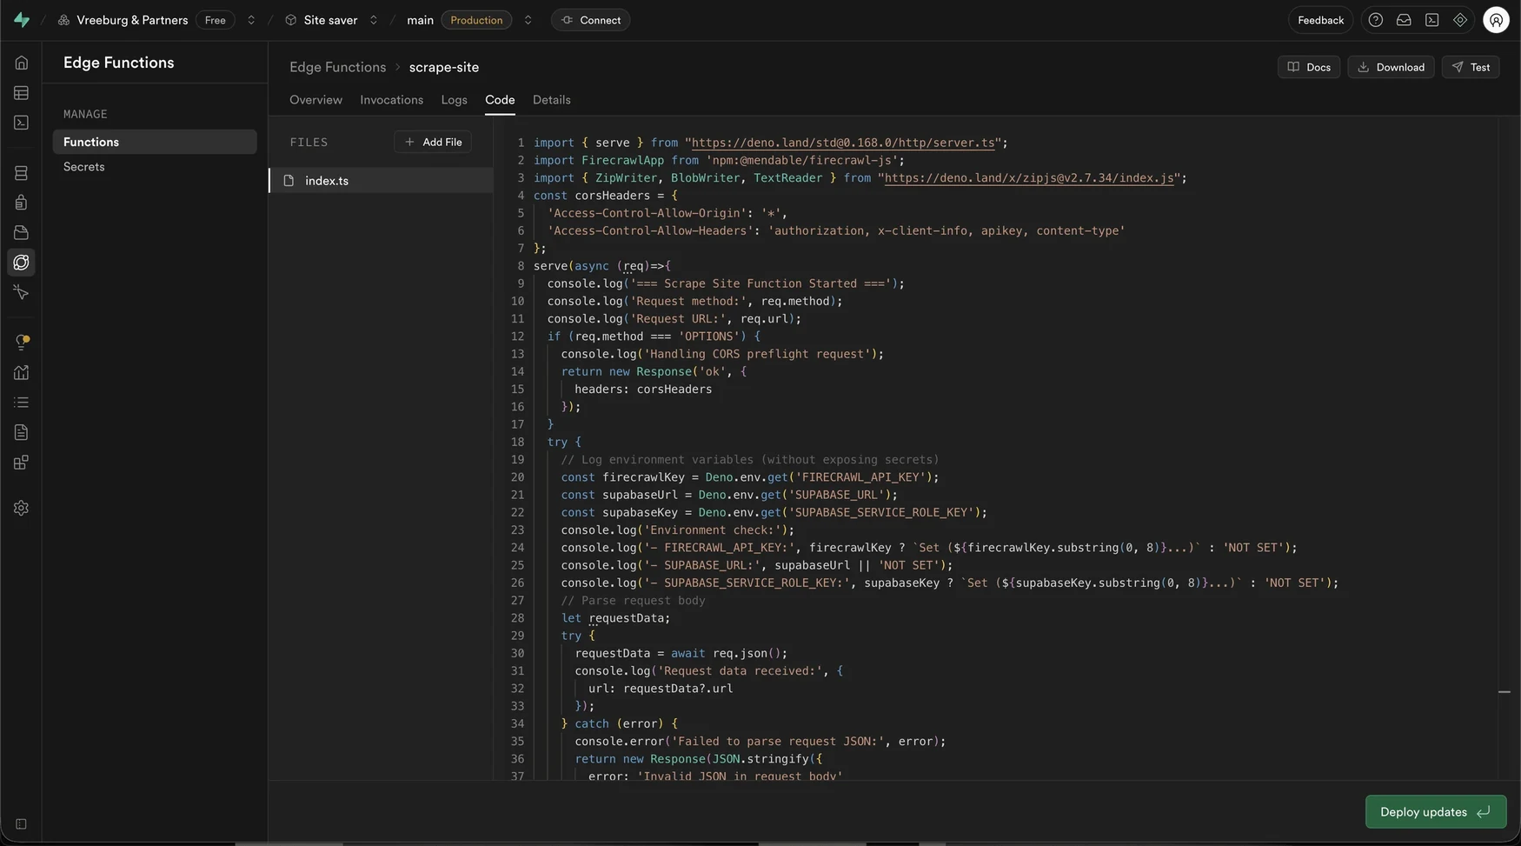Open the inbox notifications icon
This screenshot has width=1521, height=846.
[1404, 20]
